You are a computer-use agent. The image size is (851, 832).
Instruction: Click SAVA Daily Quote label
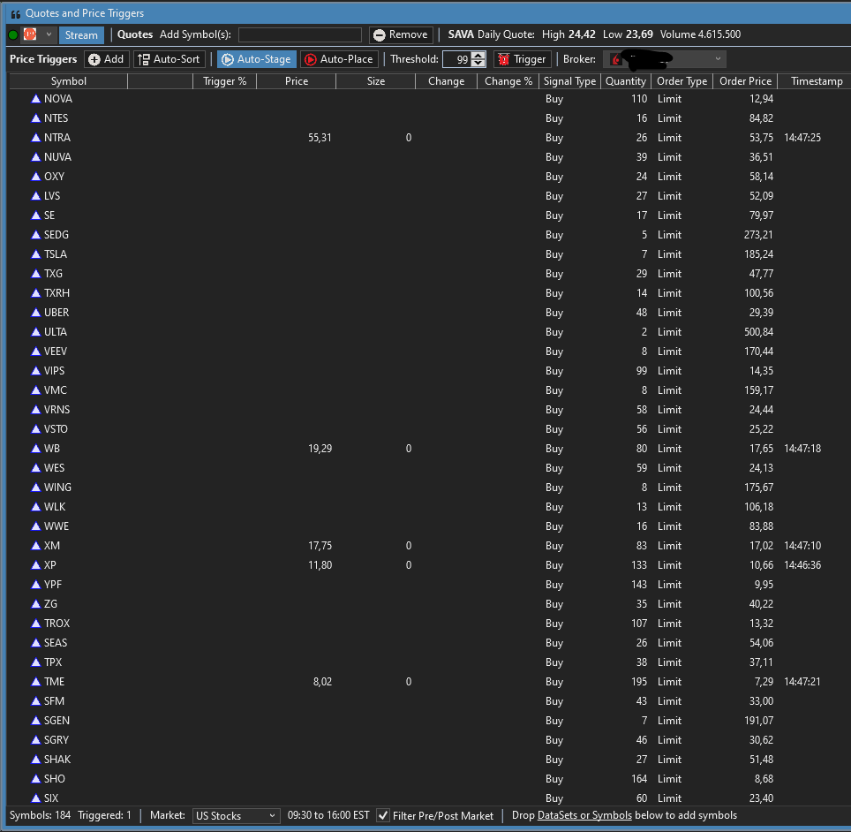[491, 34]
